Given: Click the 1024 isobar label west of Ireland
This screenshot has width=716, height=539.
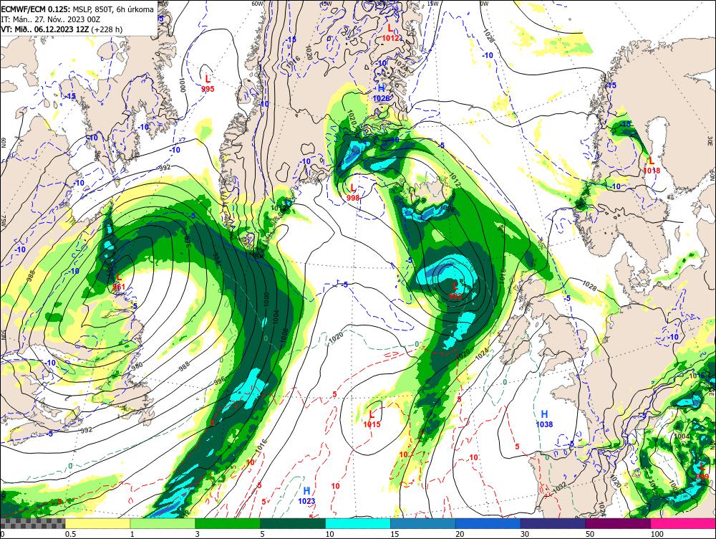Looking at the screenshot, I should point(482,355).
